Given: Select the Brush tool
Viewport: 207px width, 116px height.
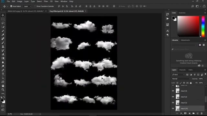Looking at the screenshot, I should coord(3,43).
